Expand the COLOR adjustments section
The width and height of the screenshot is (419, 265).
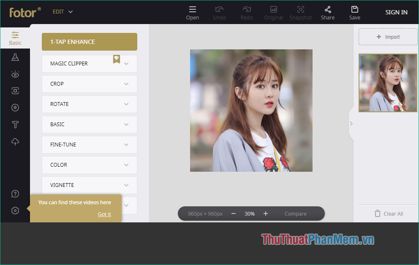point(89,165)
